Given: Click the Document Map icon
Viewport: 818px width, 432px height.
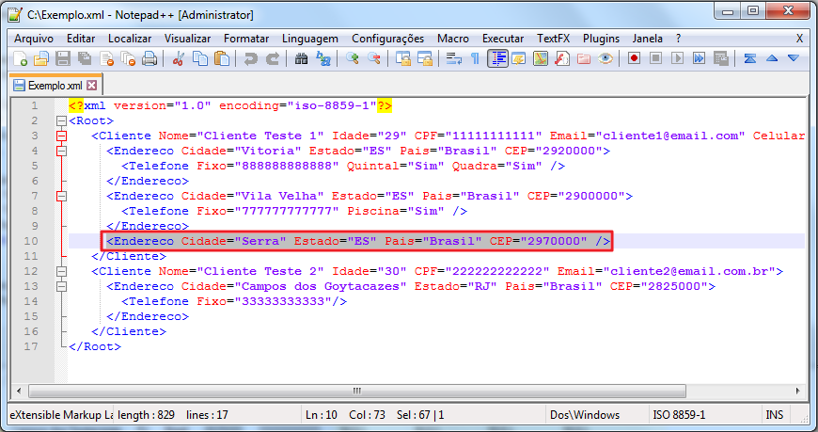Looking at the screenshot, I should click(541, 58).
